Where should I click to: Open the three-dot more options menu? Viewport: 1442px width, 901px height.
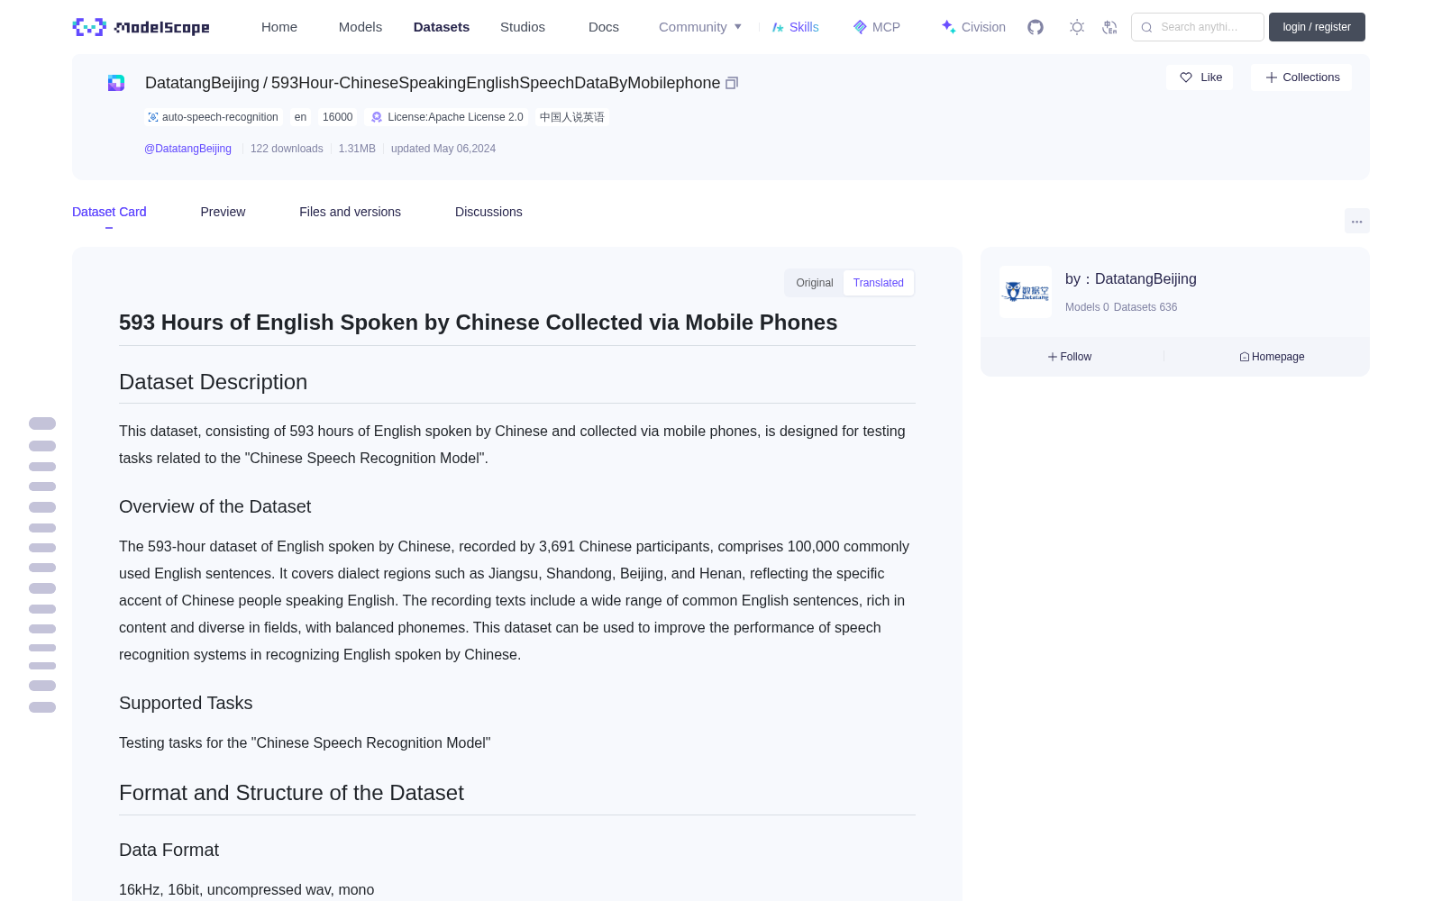coord(1356,221)
